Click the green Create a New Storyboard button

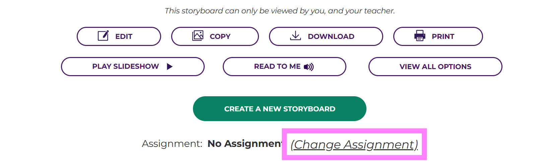pos(279,109)
